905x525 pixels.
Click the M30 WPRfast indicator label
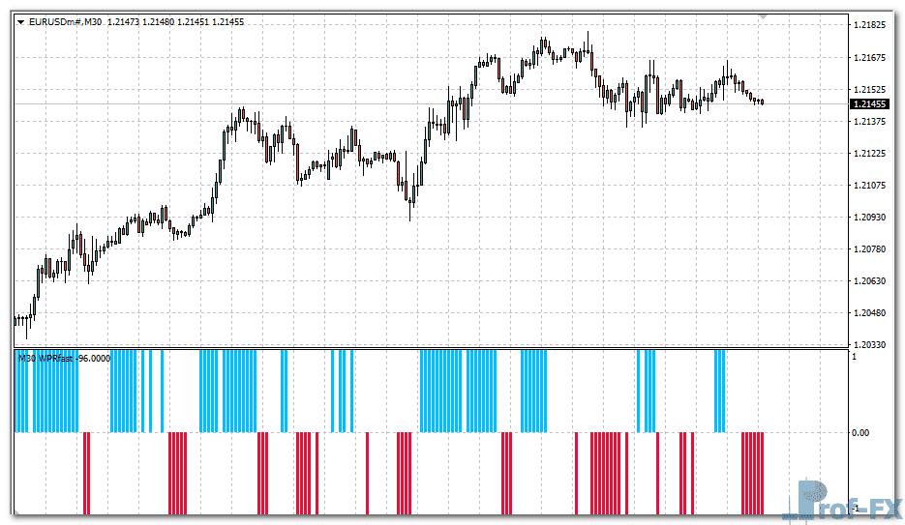(x=64, y=358)
